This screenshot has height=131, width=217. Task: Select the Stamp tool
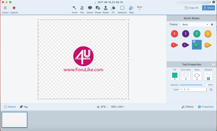tap(105, 10)
